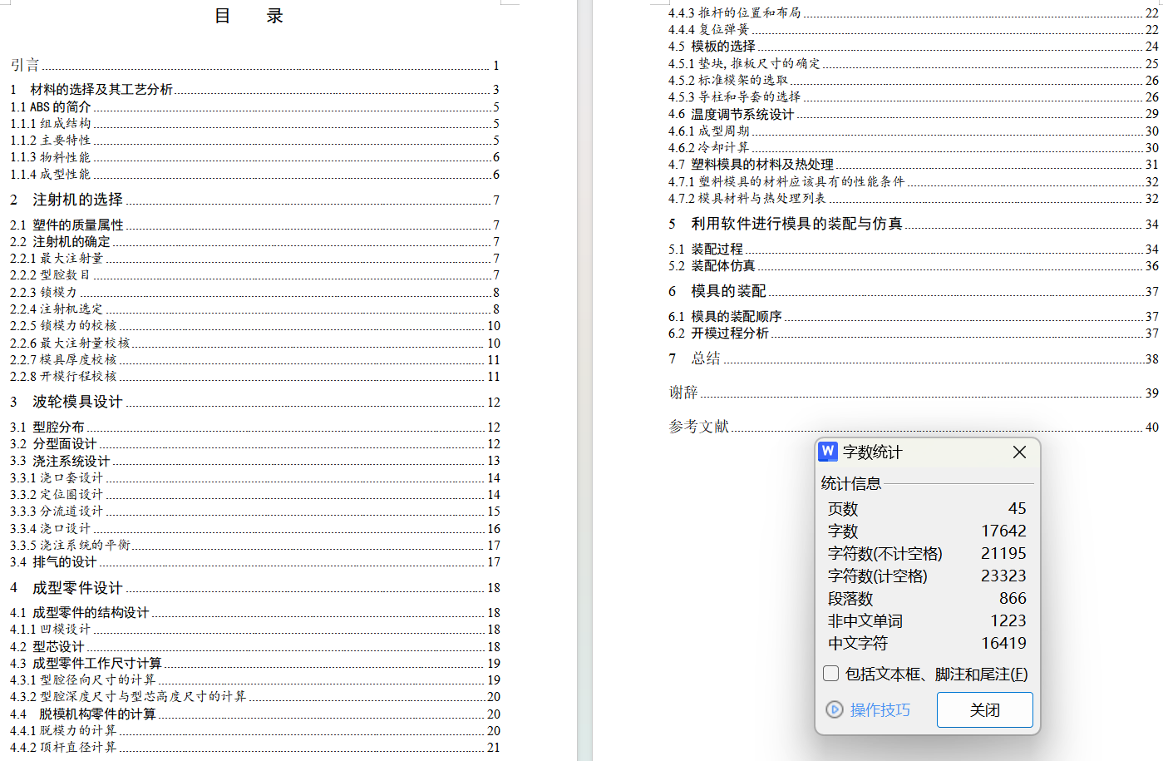Jump to chapter 5 利用软件进行模具的装配与仿真
The height and width of the screenshot is (761, 1163).
coord(913,223)
